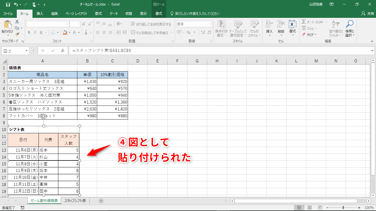
Task: Toggle center horizontal alignment
Action: click(x=104, y=32)
